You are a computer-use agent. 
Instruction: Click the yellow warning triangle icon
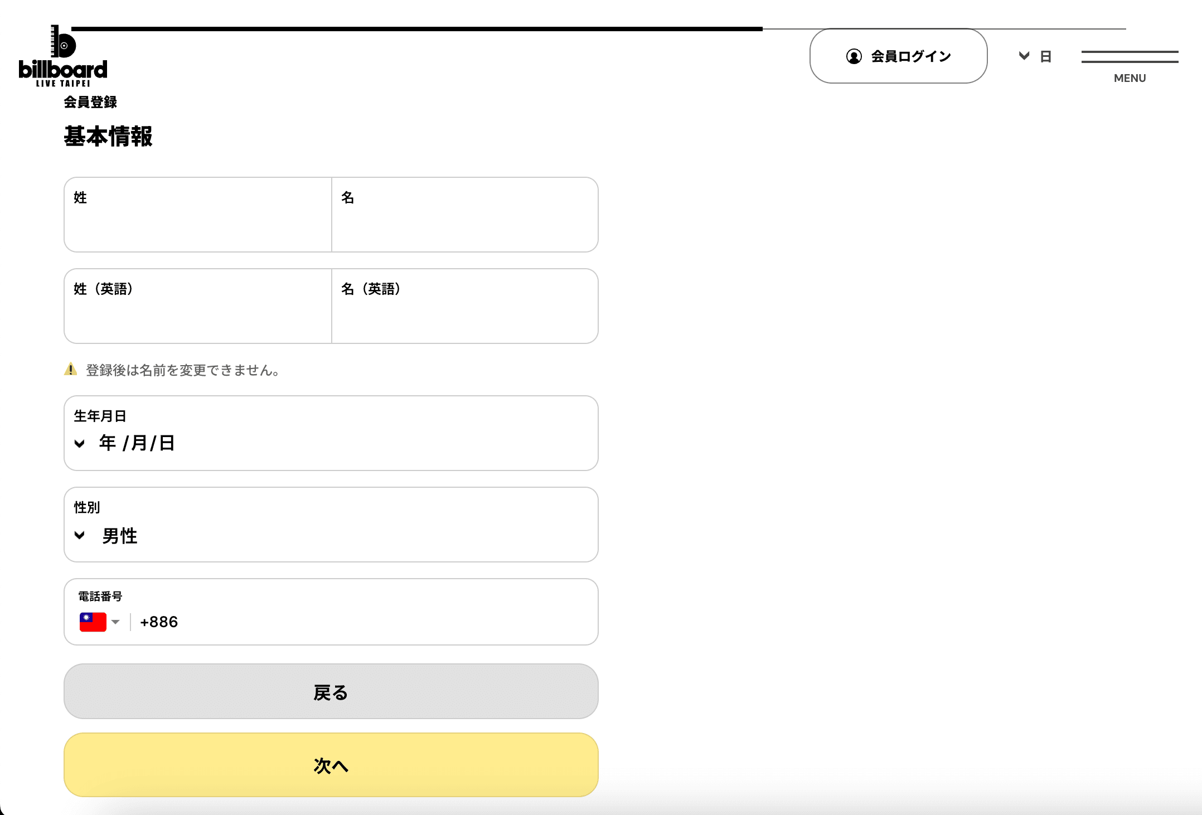[71, 369]
